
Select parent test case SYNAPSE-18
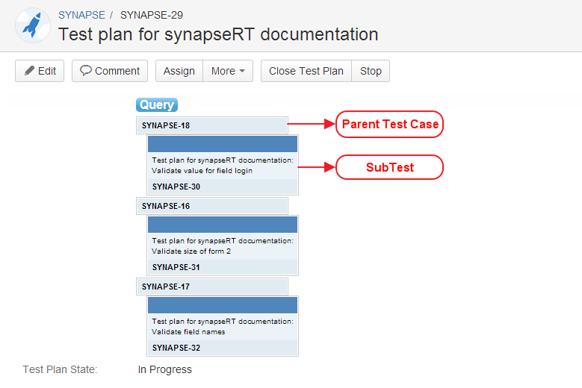(x=166, y=125)
